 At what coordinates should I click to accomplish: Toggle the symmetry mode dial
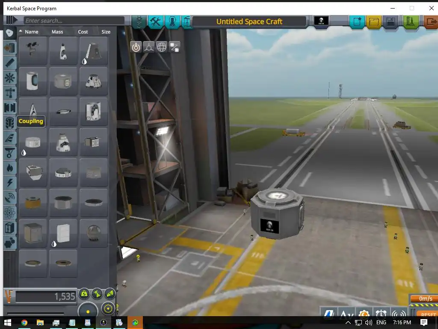tap(88, 311)
